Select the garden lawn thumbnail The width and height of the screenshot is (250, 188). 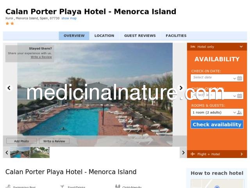click(40, 153)
